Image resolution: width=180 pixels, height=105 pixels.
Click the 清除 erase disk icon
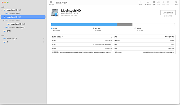pyautogui.click(x=158, y=2)
